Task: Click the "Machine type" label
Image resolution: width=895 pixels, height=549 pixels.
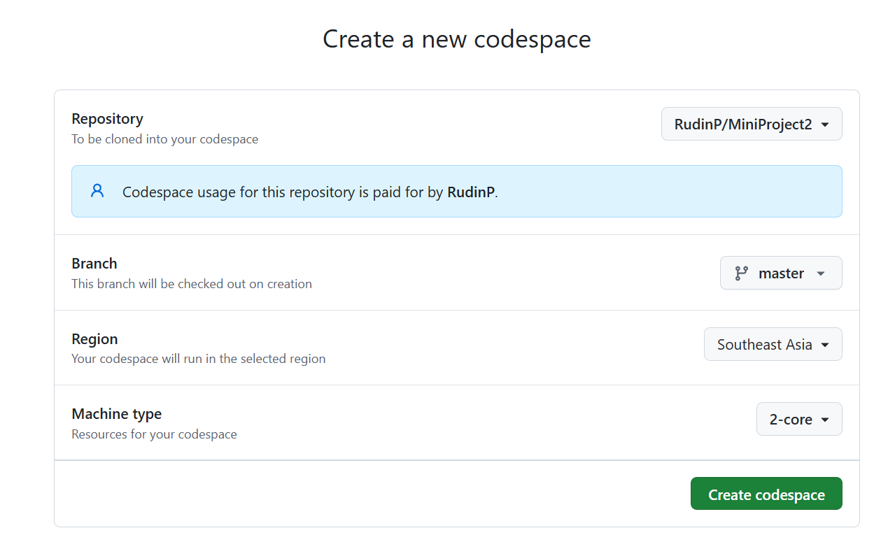Action: 116,414
